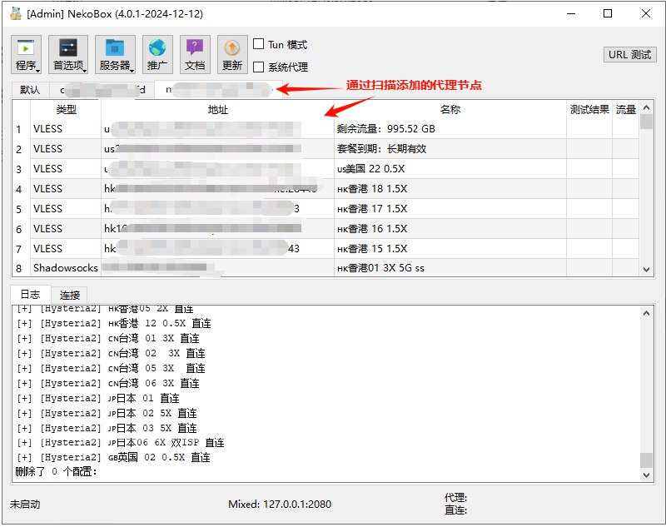This screenshot has width=666, height=527.
Task: Toggle the 系统代理 checkbox
Action: [259, 67]
